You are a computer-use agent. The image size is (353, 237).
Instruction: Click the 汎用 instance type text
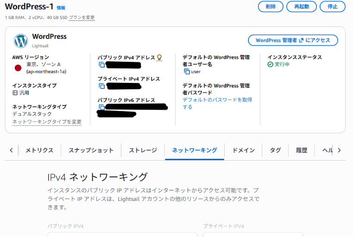24,93
